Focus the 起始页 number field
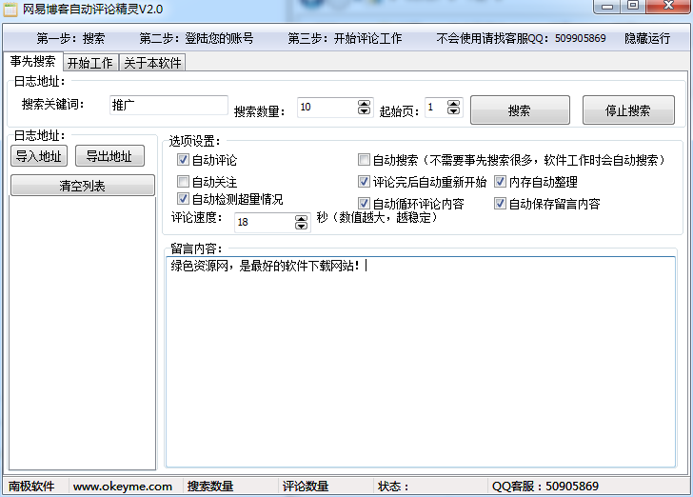The width and height of the screenshot is (693, 497). click(x=435, y=107)
